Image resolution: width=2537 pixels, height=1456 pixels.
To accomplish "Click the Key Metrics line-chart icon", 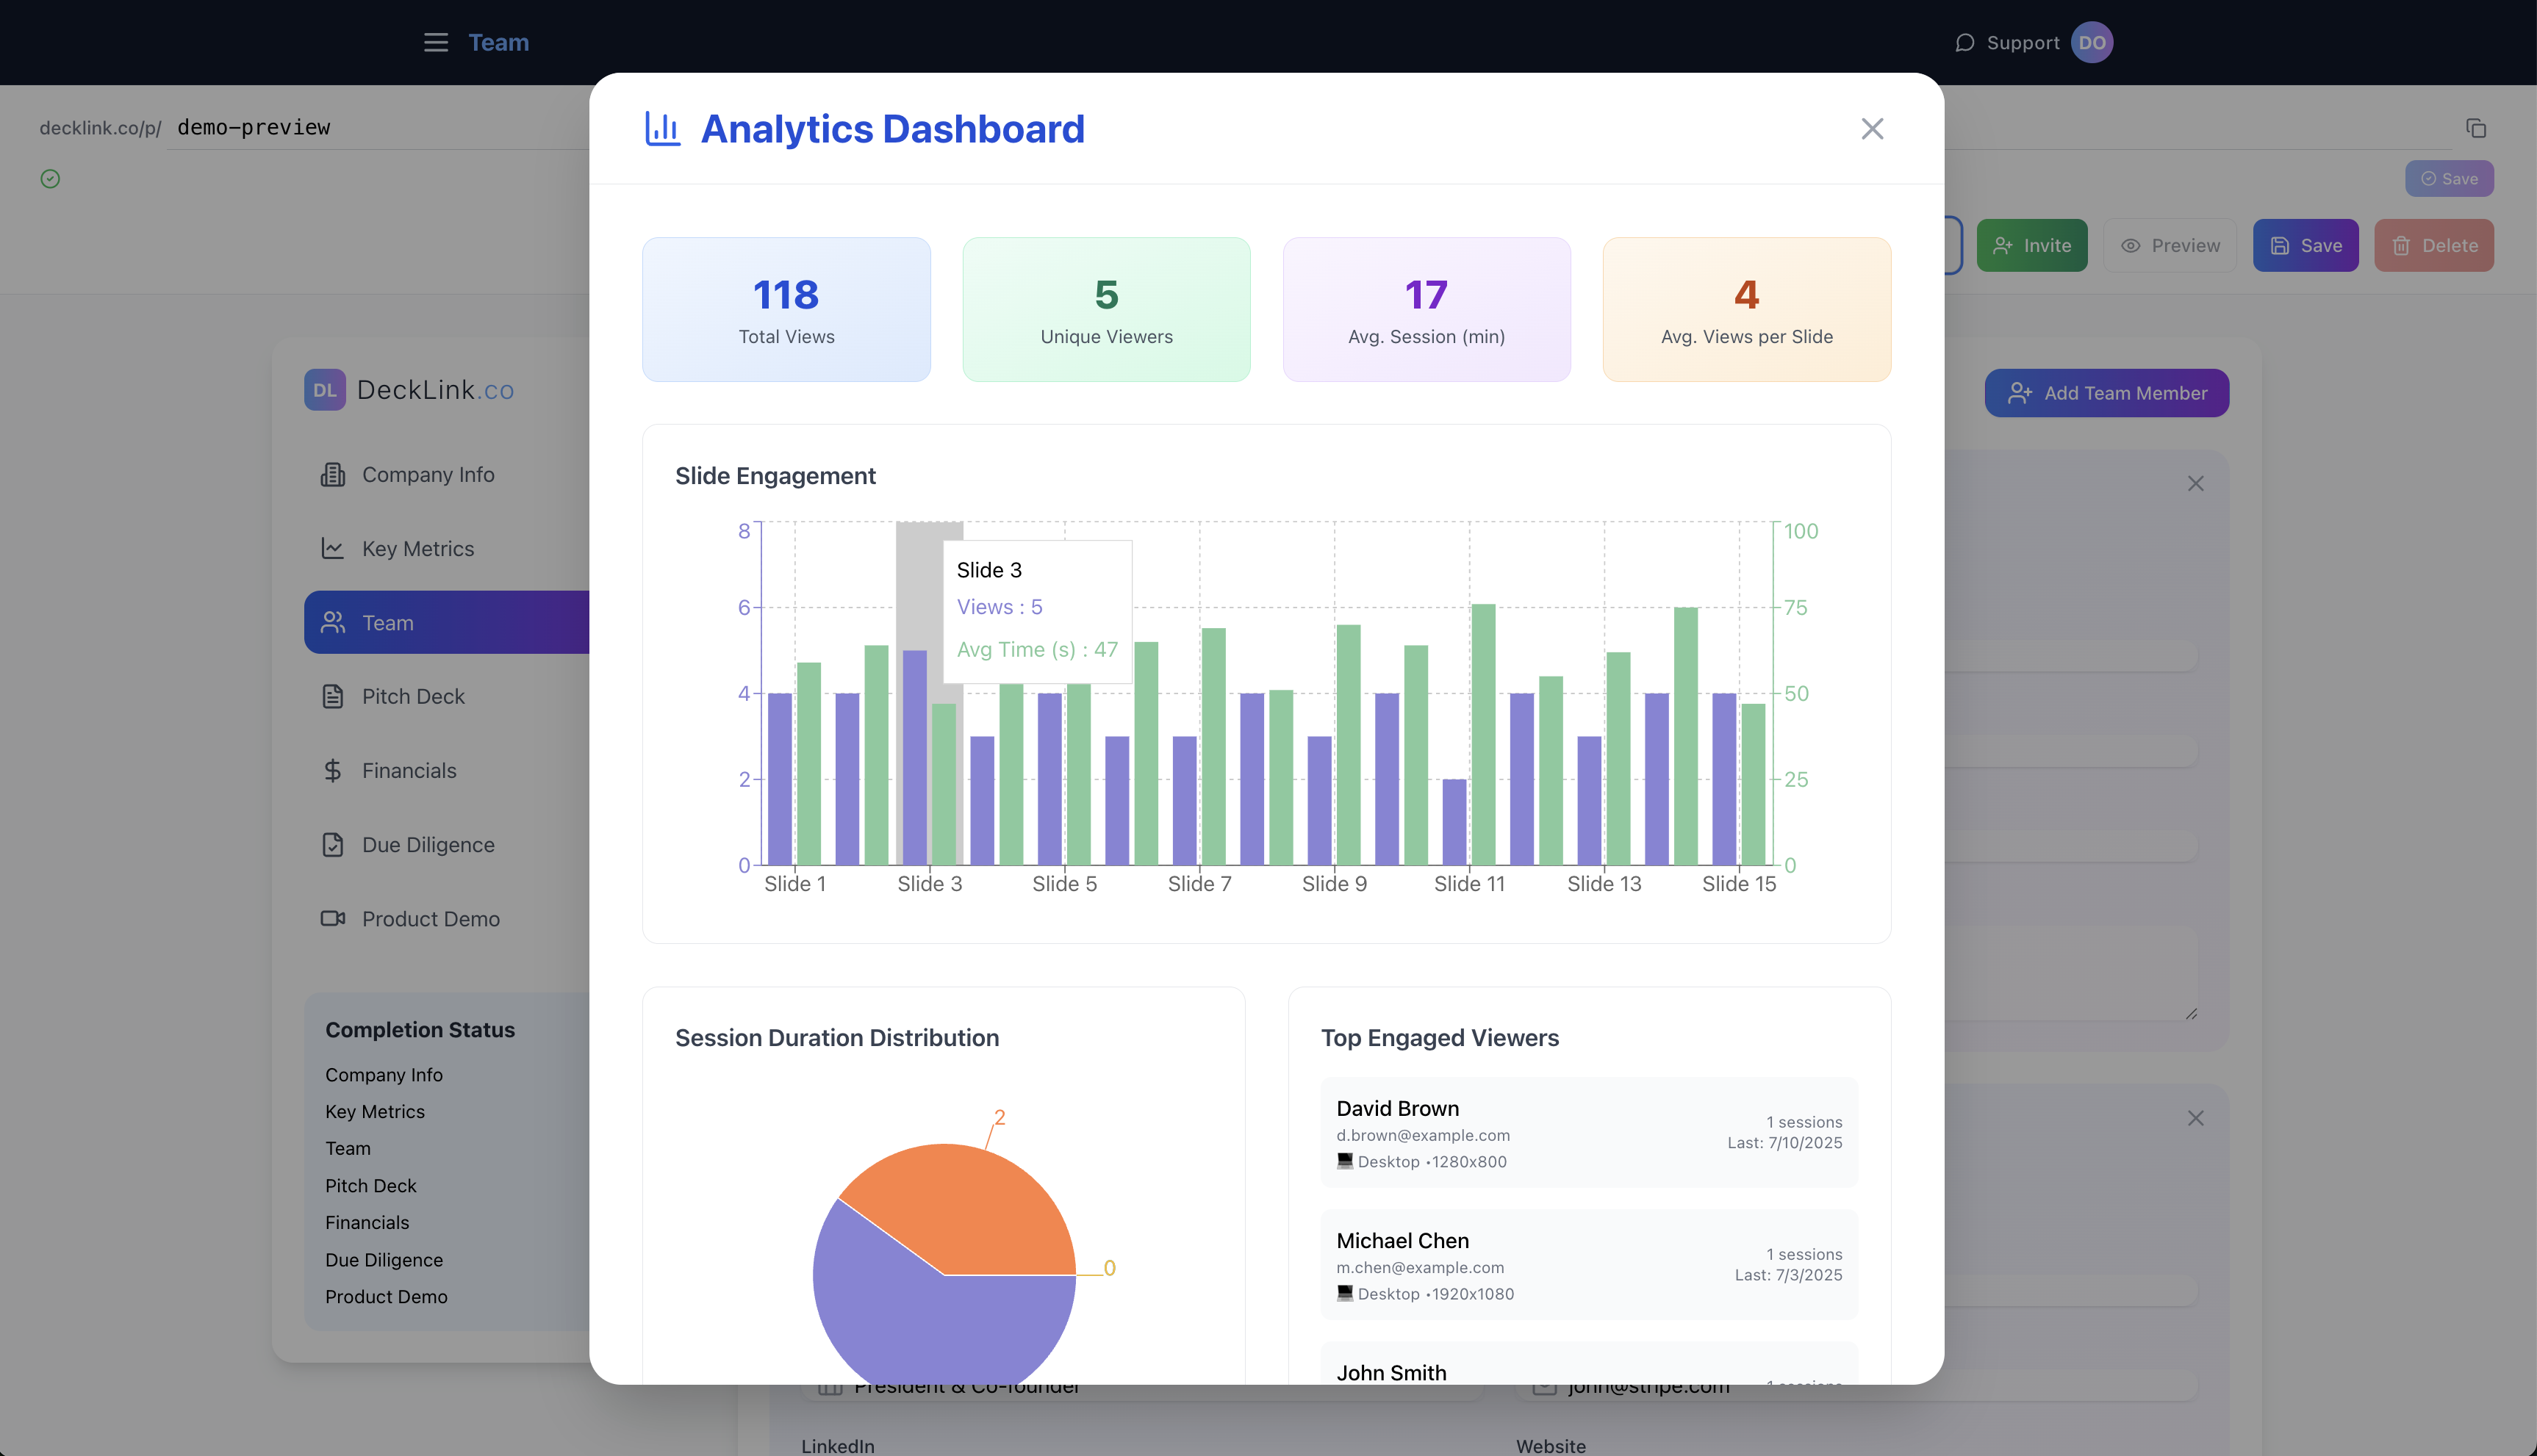I will pos(332,549).
